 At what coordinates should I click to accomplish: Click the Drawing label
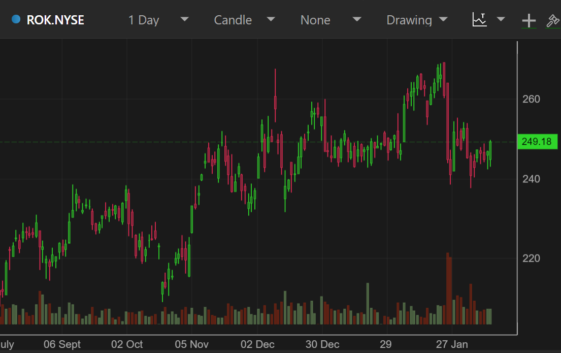(409, 20)
